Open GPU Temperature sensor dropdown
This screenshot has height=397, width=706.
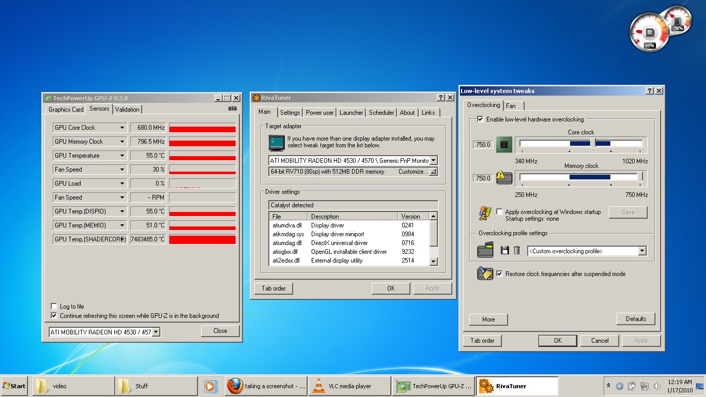[122, 156]
